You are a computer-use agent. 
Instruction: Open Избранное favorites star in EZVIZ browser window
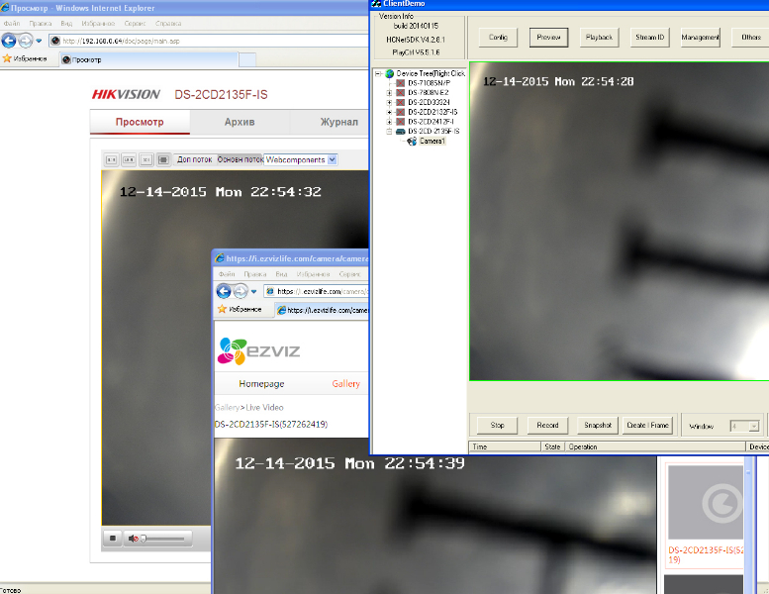click(x=240, y=309)
